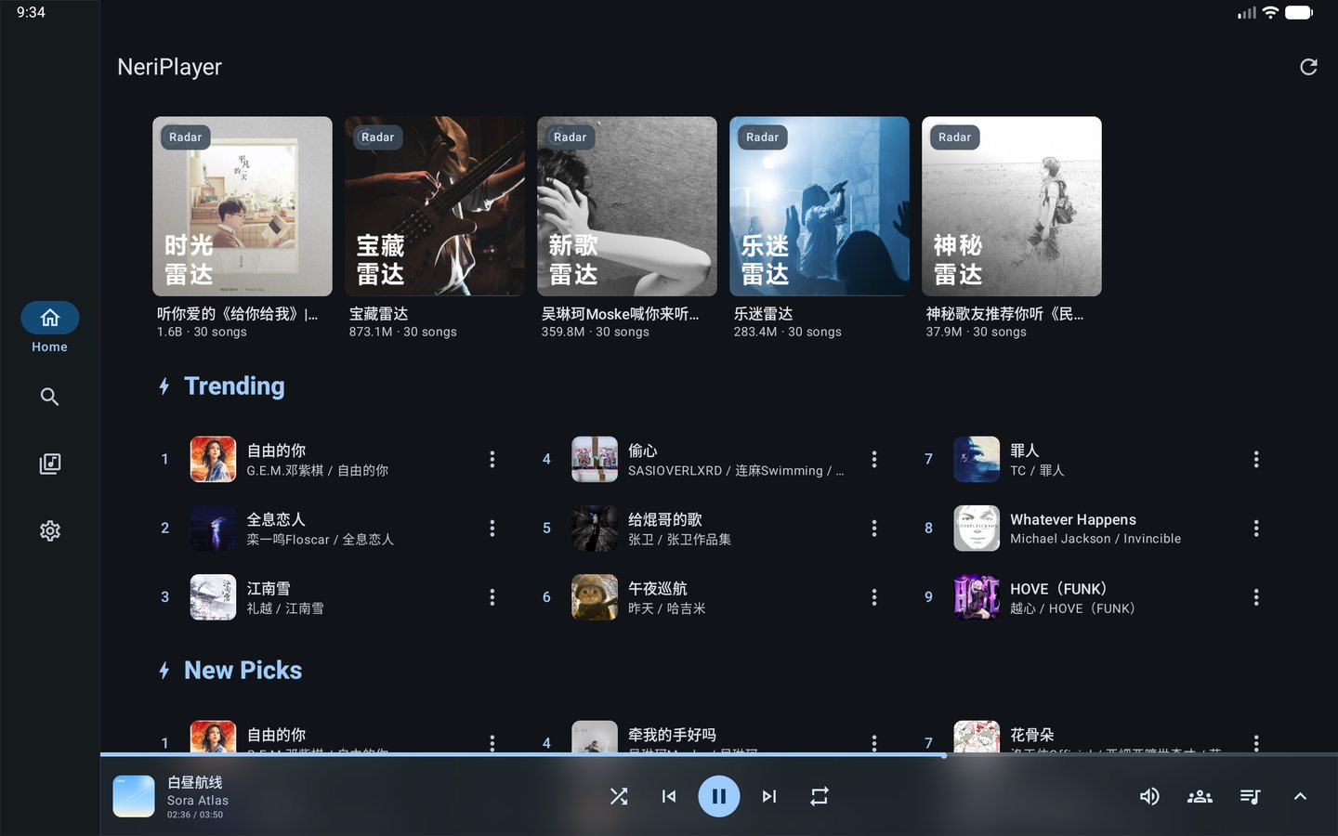This screenshot has height=836, width=1338.
Task: Show the current play queue
Action: (1250, 796)
